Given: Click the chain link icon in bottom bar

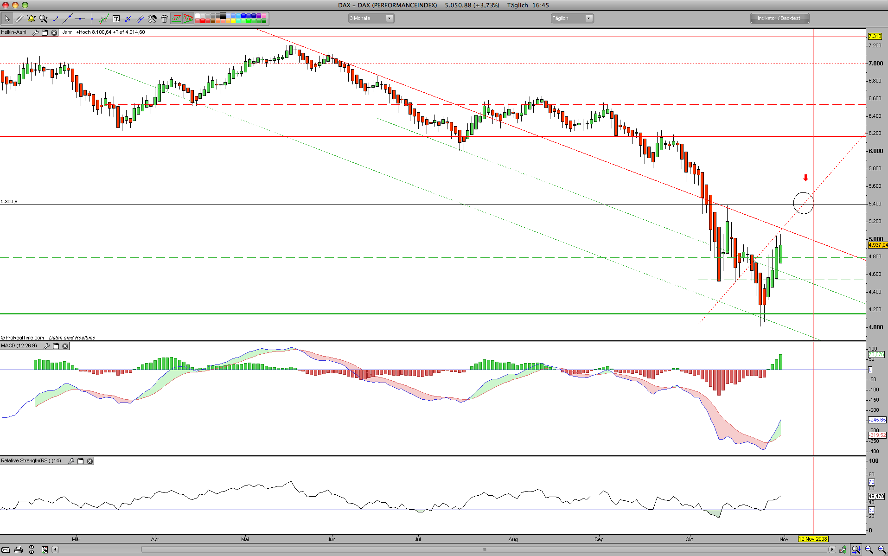Looking at the screenshot, I should pos(32,550).
